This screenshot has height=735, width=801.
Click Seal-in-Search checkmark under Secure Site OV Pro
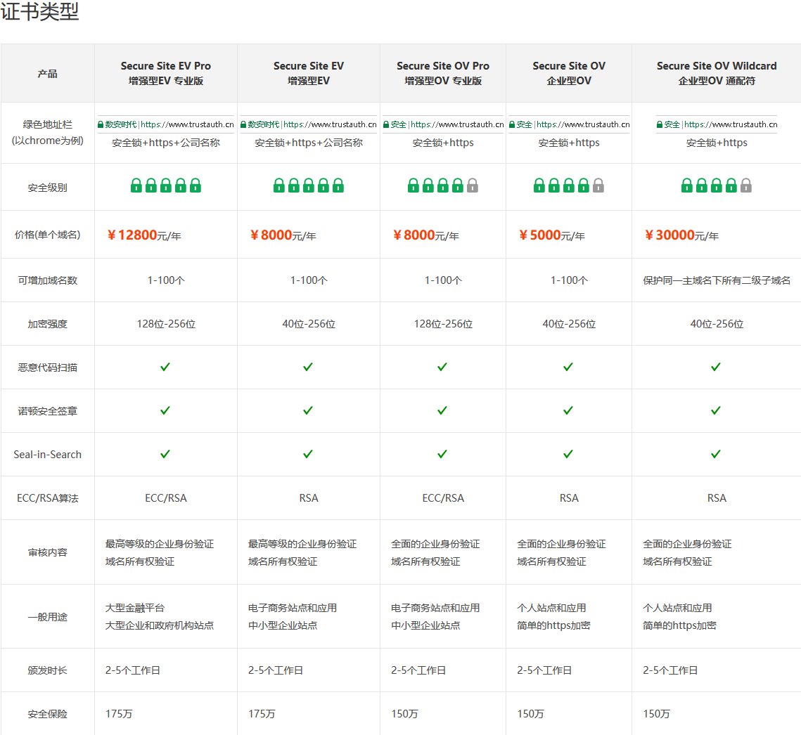(442, 454)
